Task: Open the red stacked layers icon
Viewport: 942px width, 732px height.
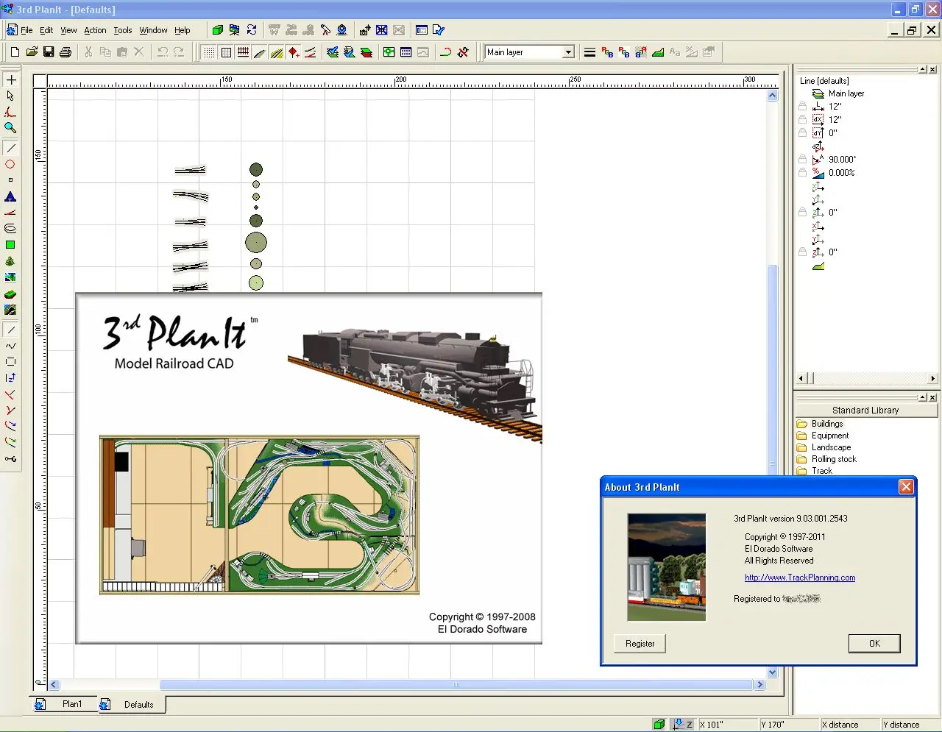Action: pos(366,52)
